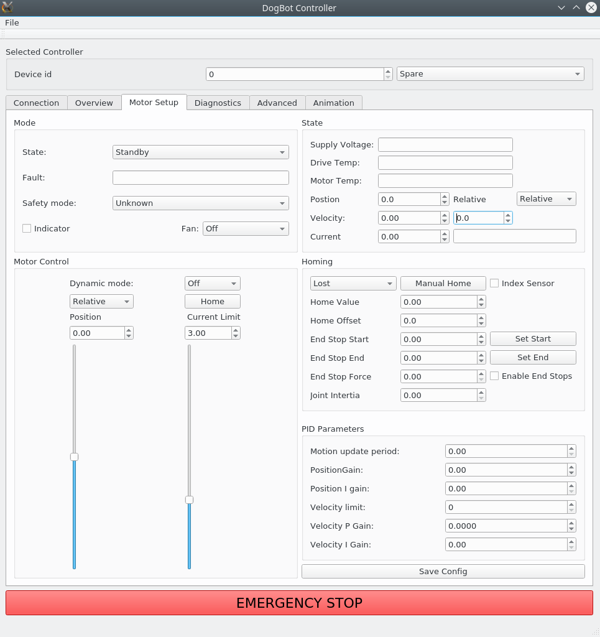This screenshot has height=637, width=600.
Task: Click the Current Limit slider handle
Action: click(189, 500)
